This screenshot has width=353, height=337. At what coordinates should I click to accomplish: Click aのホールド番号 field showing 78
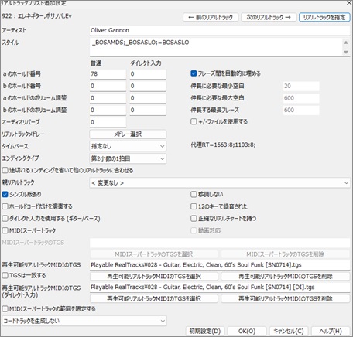(108, 74)
